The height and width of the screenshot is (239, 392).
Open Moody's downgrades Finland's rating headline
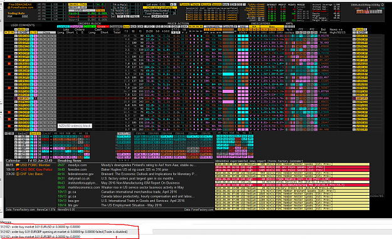pyautogui.click(x=149, y=165)
